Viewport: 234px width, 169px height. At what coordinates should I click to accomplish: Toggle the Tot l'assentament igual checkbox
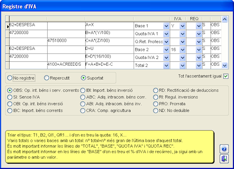[226, 76]
